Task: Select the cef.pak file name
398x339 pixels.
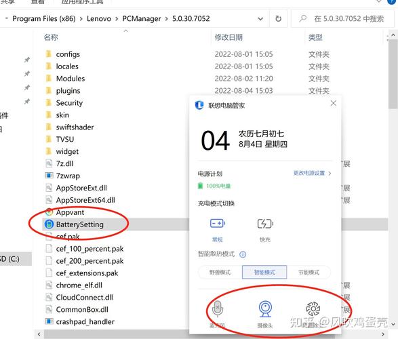Action: click(68, 237)
